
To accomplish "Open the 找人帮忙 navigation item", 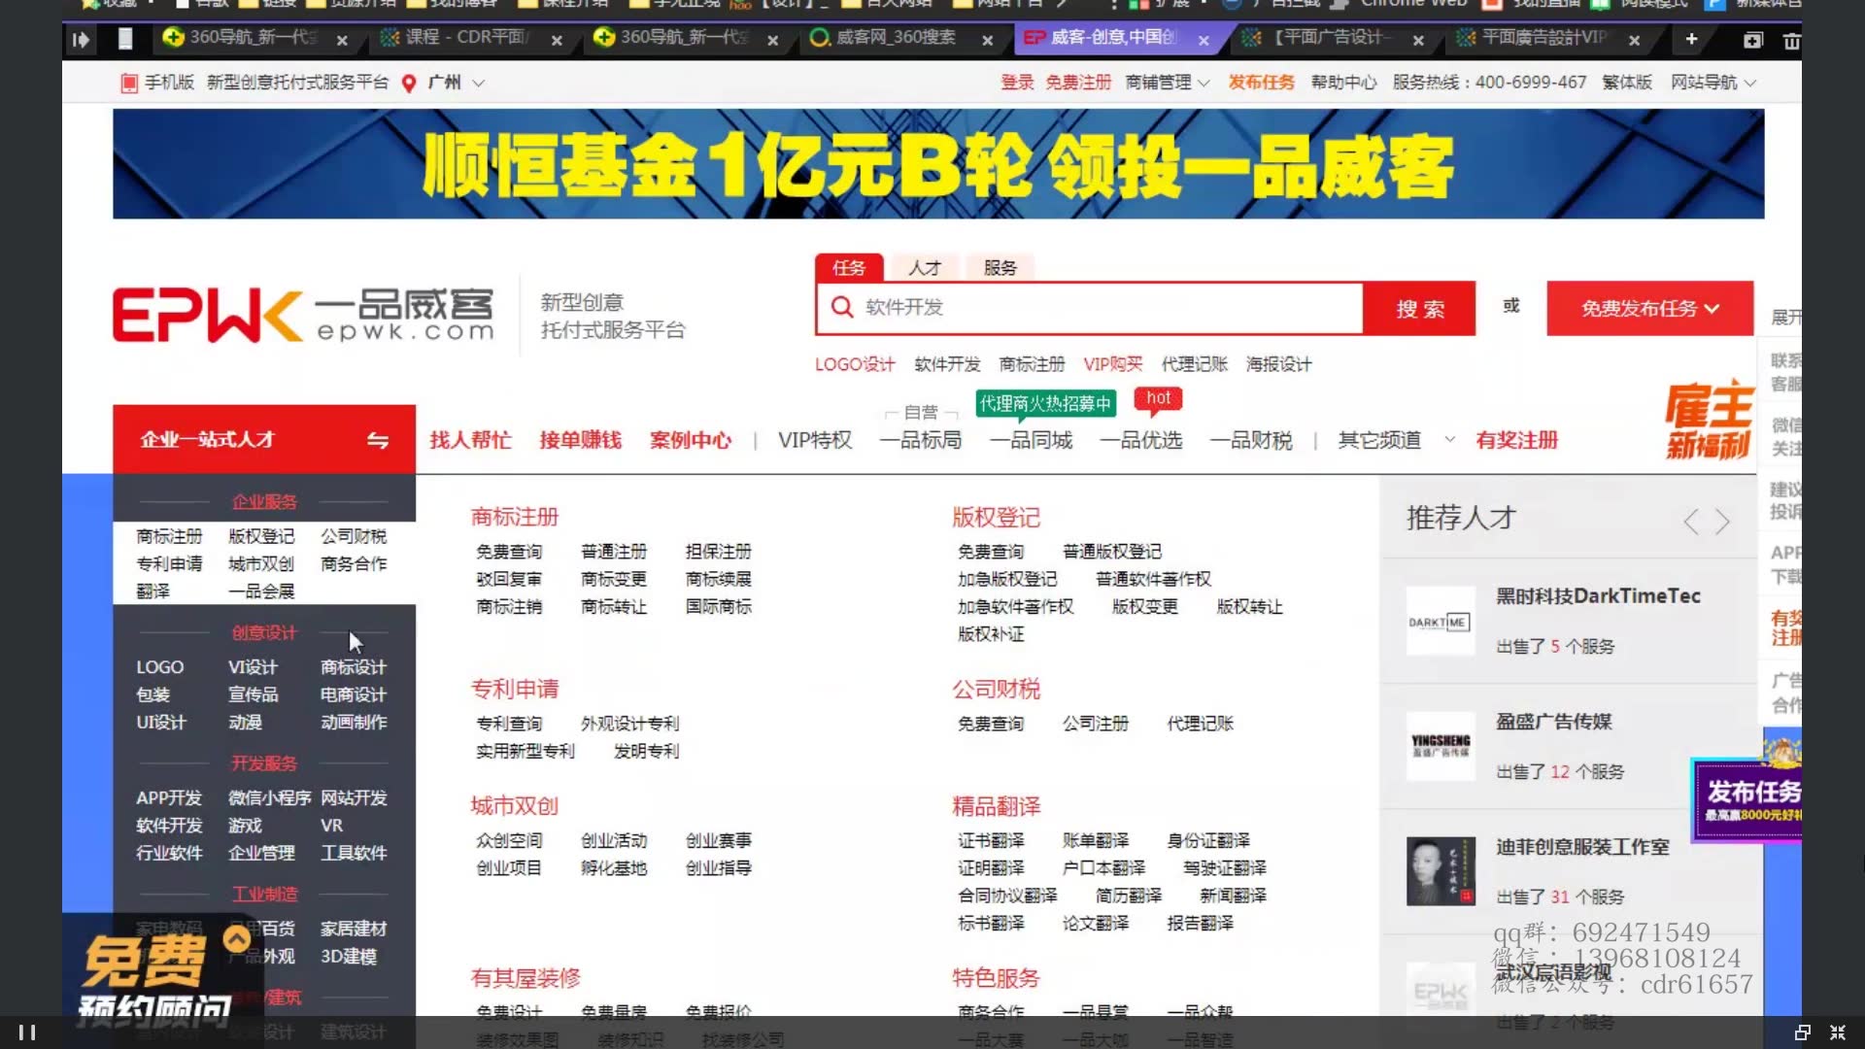I will coord(470,440).
